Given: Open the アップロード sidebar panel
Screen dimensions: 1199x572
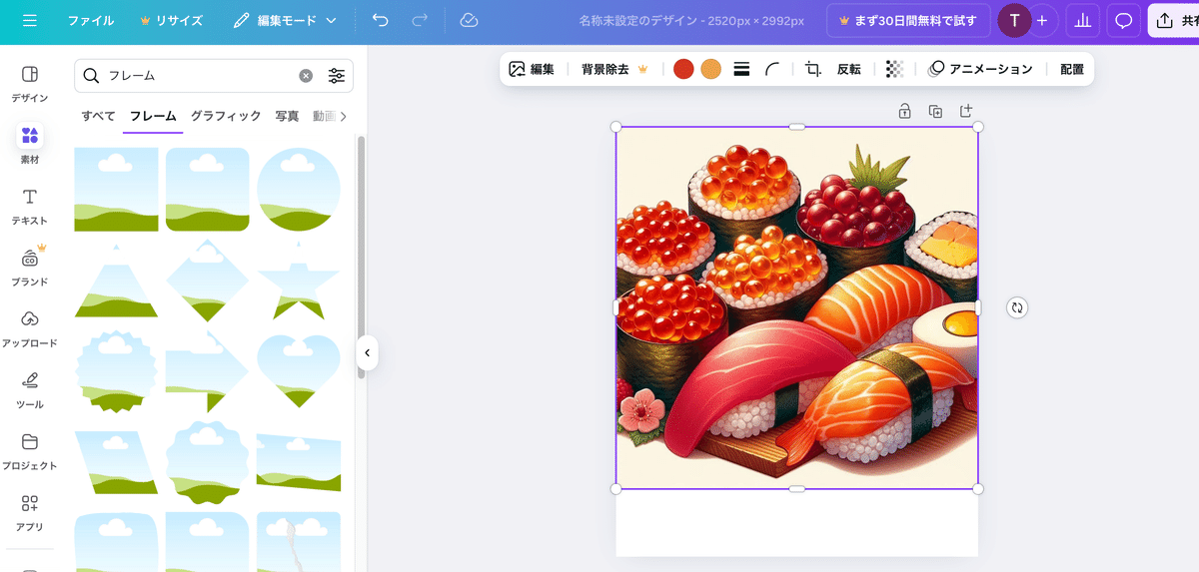Looking at the screenshot, I should [30, 328].
